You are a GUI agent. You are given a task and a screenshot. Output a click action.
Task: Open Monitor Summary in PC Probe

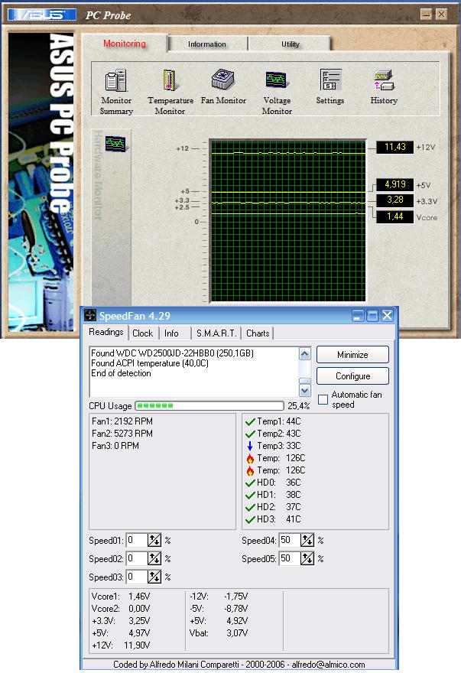[116, 81]
